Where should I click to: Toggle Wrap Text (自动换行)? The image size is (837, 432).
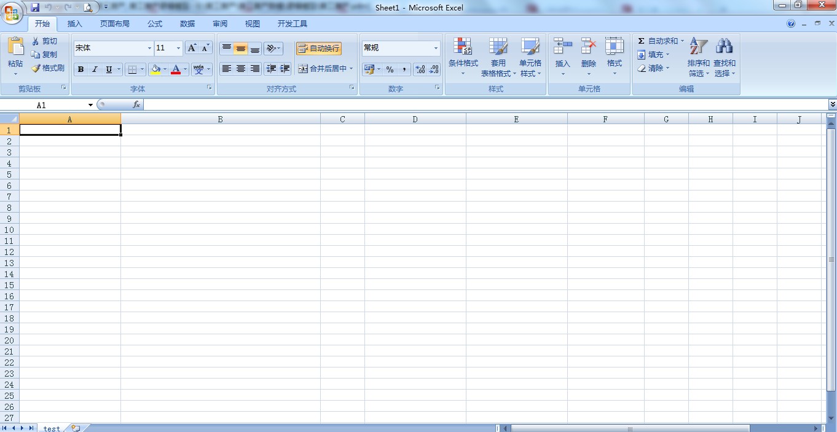(x=318, y=49)
